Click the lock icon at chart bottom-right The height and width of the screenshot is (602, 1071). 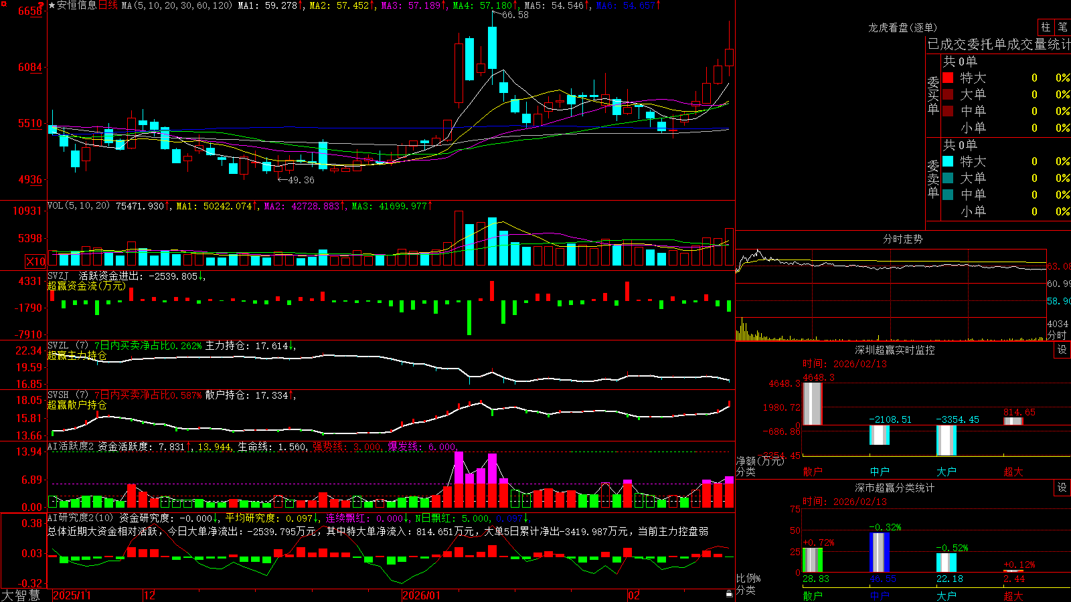click(x=729, y=594)
